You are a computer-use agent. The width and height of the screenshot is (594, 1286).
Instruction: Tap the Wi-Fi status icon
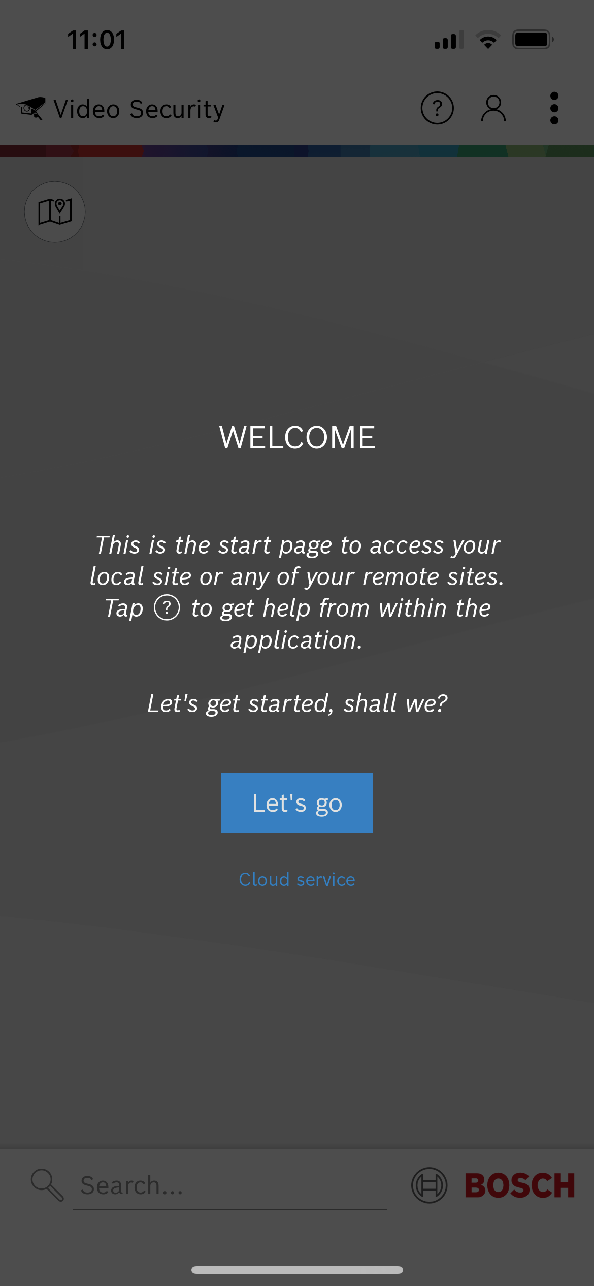[x=488, y=40]
